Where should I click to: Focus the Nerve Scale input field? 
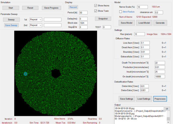tap(142, 7)
